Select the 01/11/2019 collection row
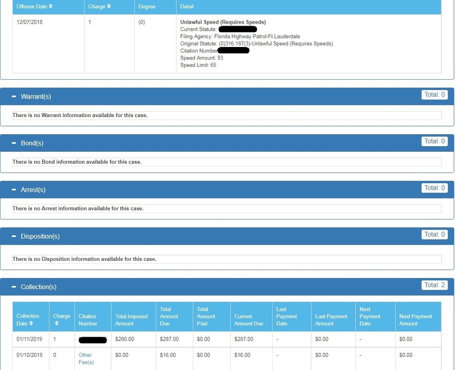This screenshot has width=455, height=370. [x=29, y=339]
